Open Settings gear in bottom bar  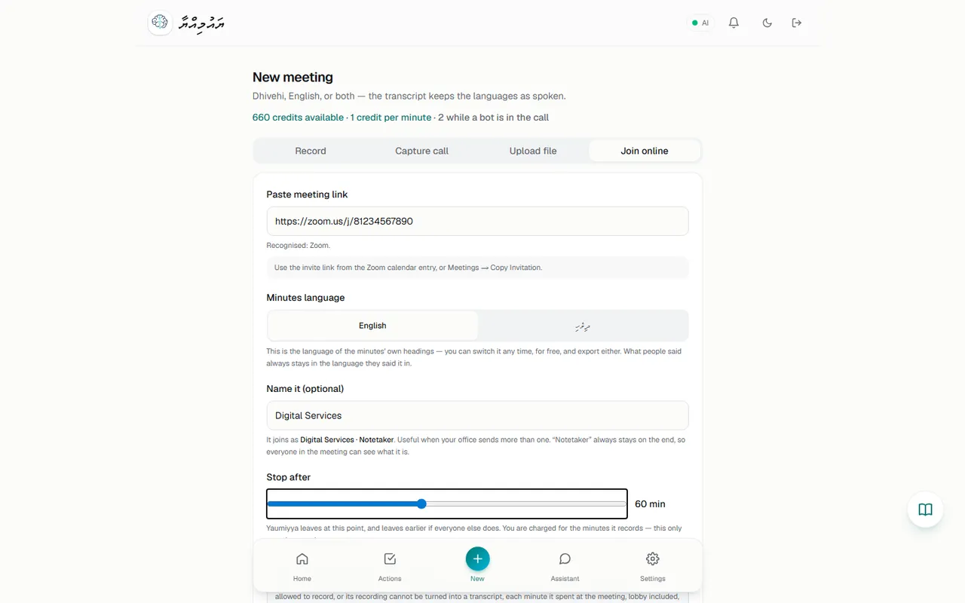coord(653,567)
